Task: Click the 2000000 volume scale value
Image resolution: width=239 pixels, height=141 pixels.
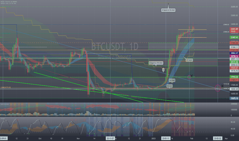Action: (x=234, y=104)
